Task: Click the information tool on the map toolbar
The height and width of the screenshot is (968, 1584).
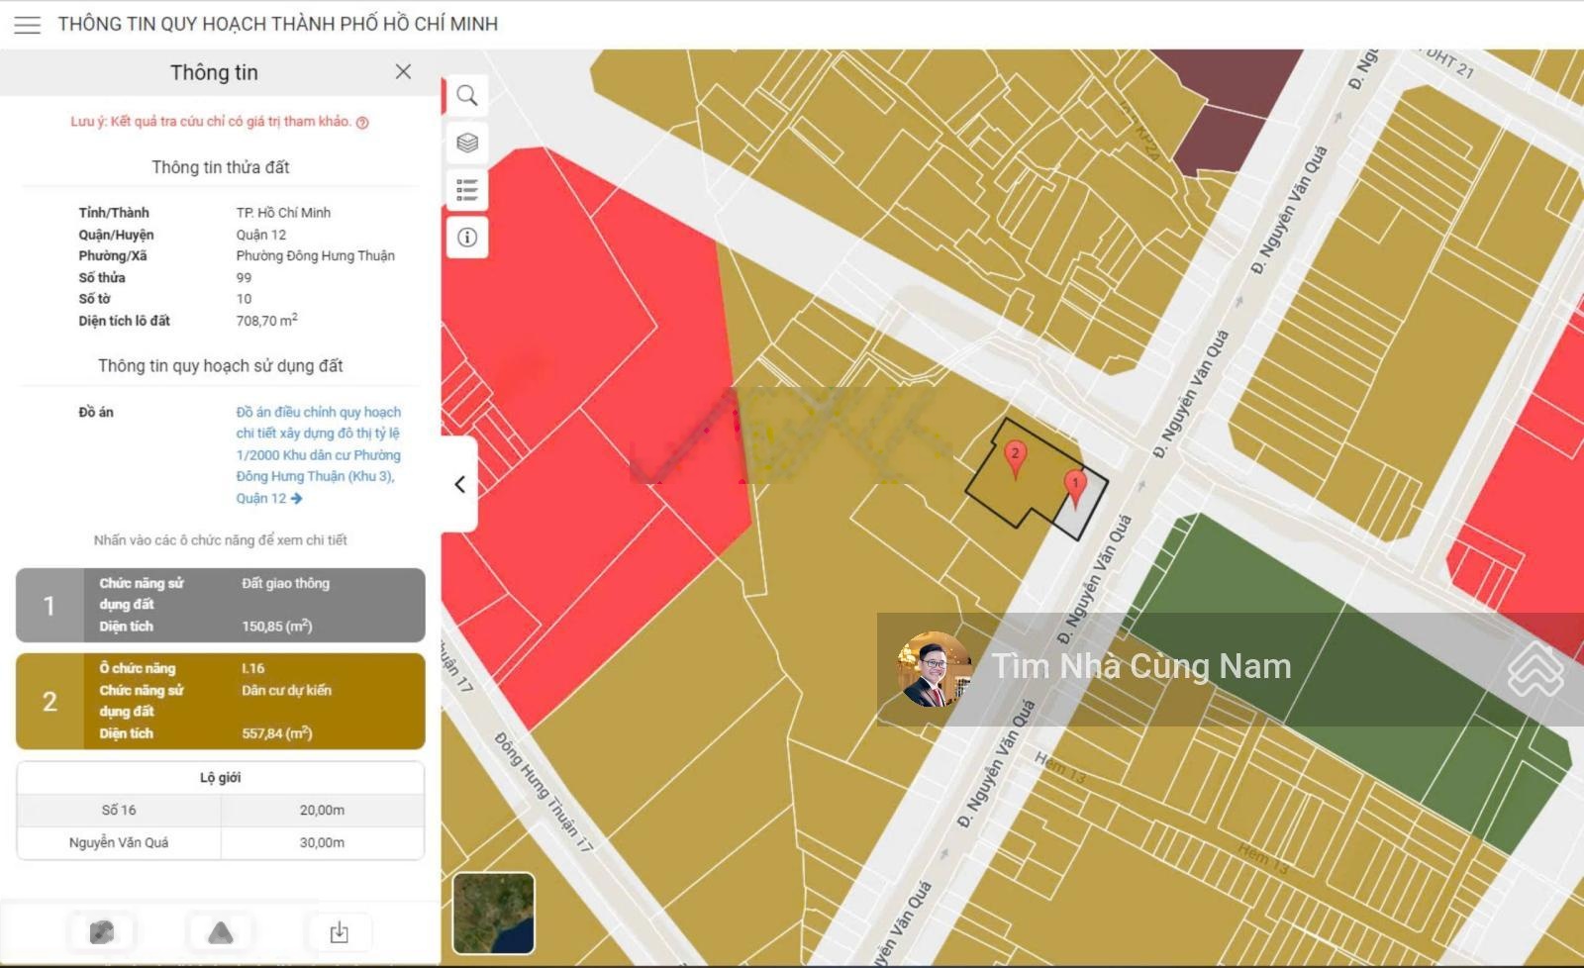Action: coord(467,238)
